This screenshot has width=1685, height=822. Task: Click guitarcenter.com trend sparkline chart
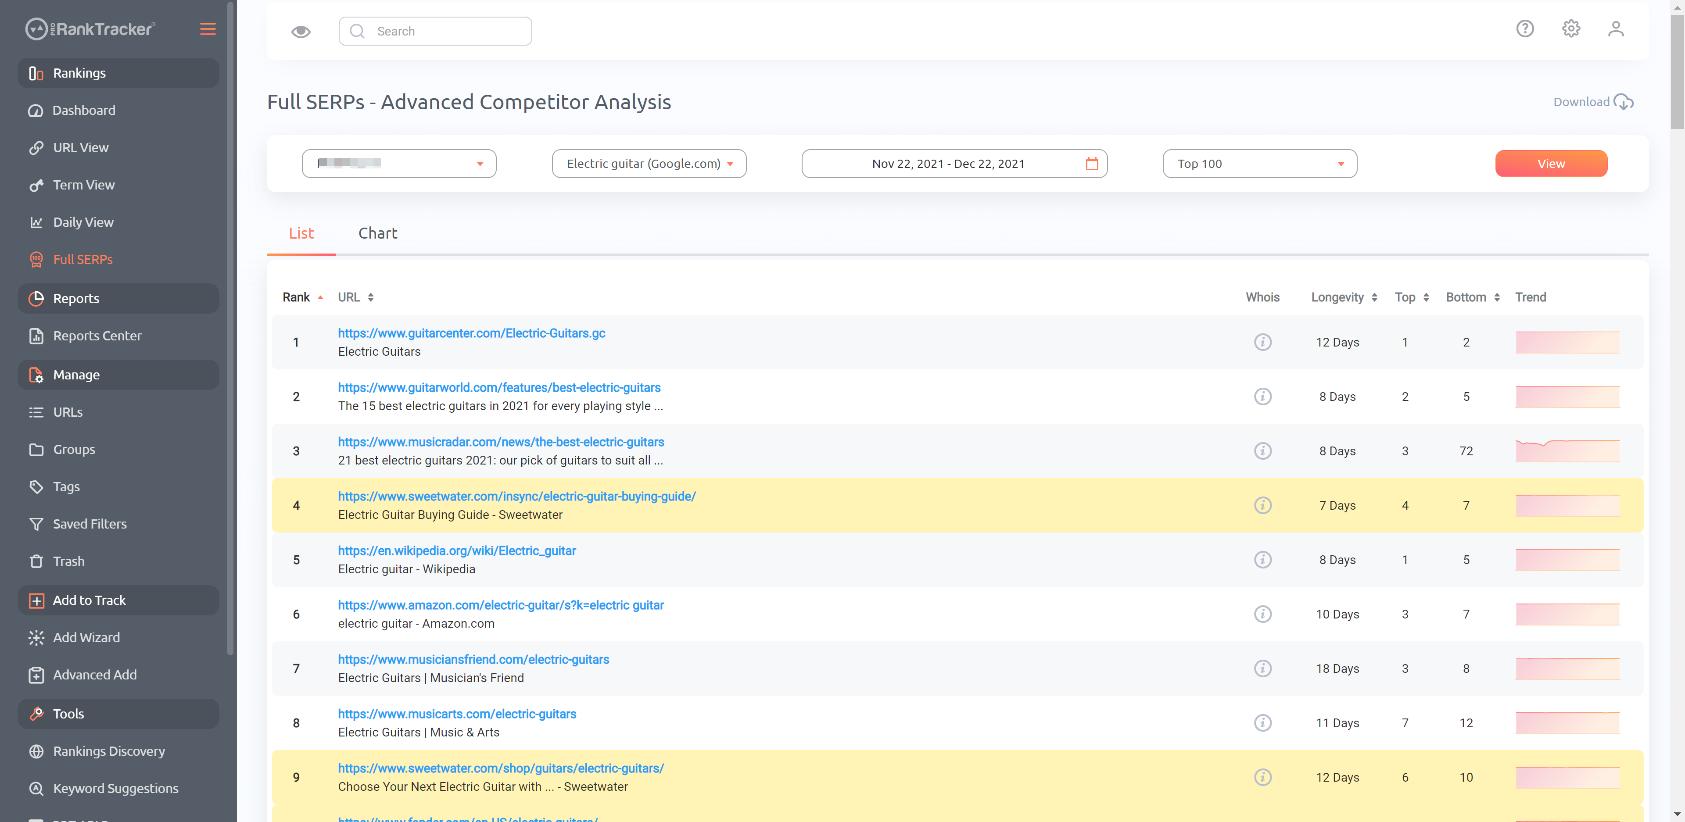[1567, 342]
